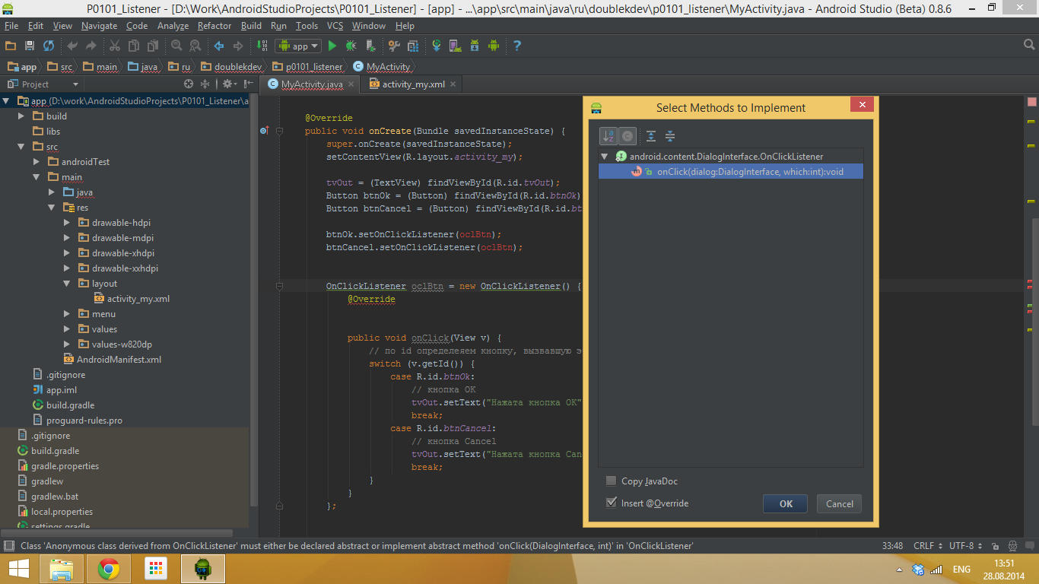Click the green Run play button
Viewport: 1039px width, 584px height.
click(x=332, y=46)
